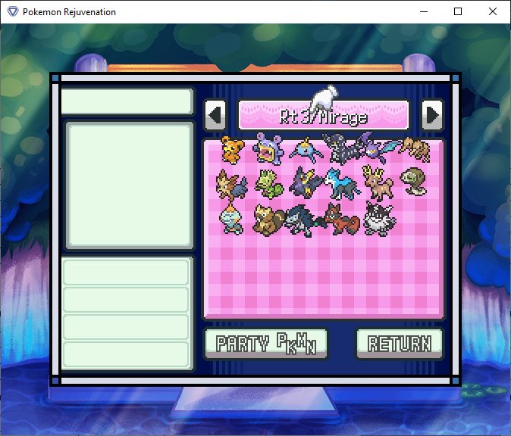Open the Rt 3/Mirage box name header

pos(323,115)
